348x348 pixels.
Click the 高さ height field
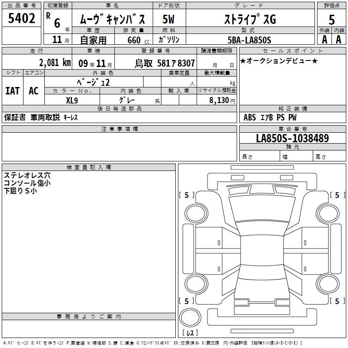330,157
